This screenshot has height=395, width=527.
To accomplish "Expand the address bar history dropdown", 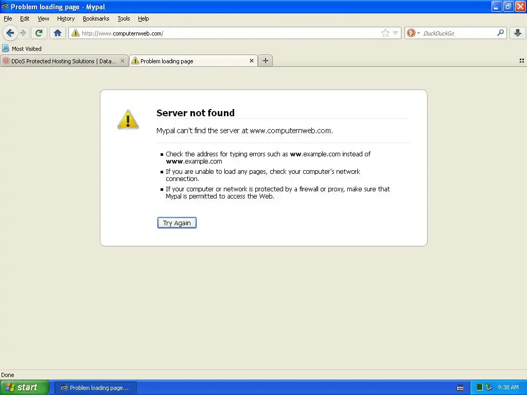I will [x=396, y=33].
